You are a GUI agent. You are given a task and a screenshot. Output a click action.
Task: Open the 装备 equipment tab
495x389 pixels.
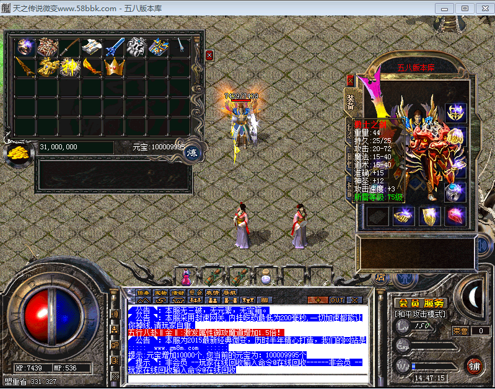[351, 102]
